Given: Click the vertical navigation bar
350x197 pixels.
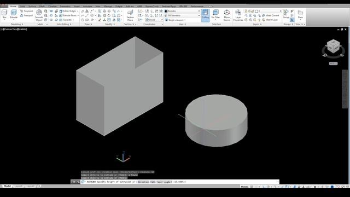Looking at the screenshot, I should pos(345,89).
